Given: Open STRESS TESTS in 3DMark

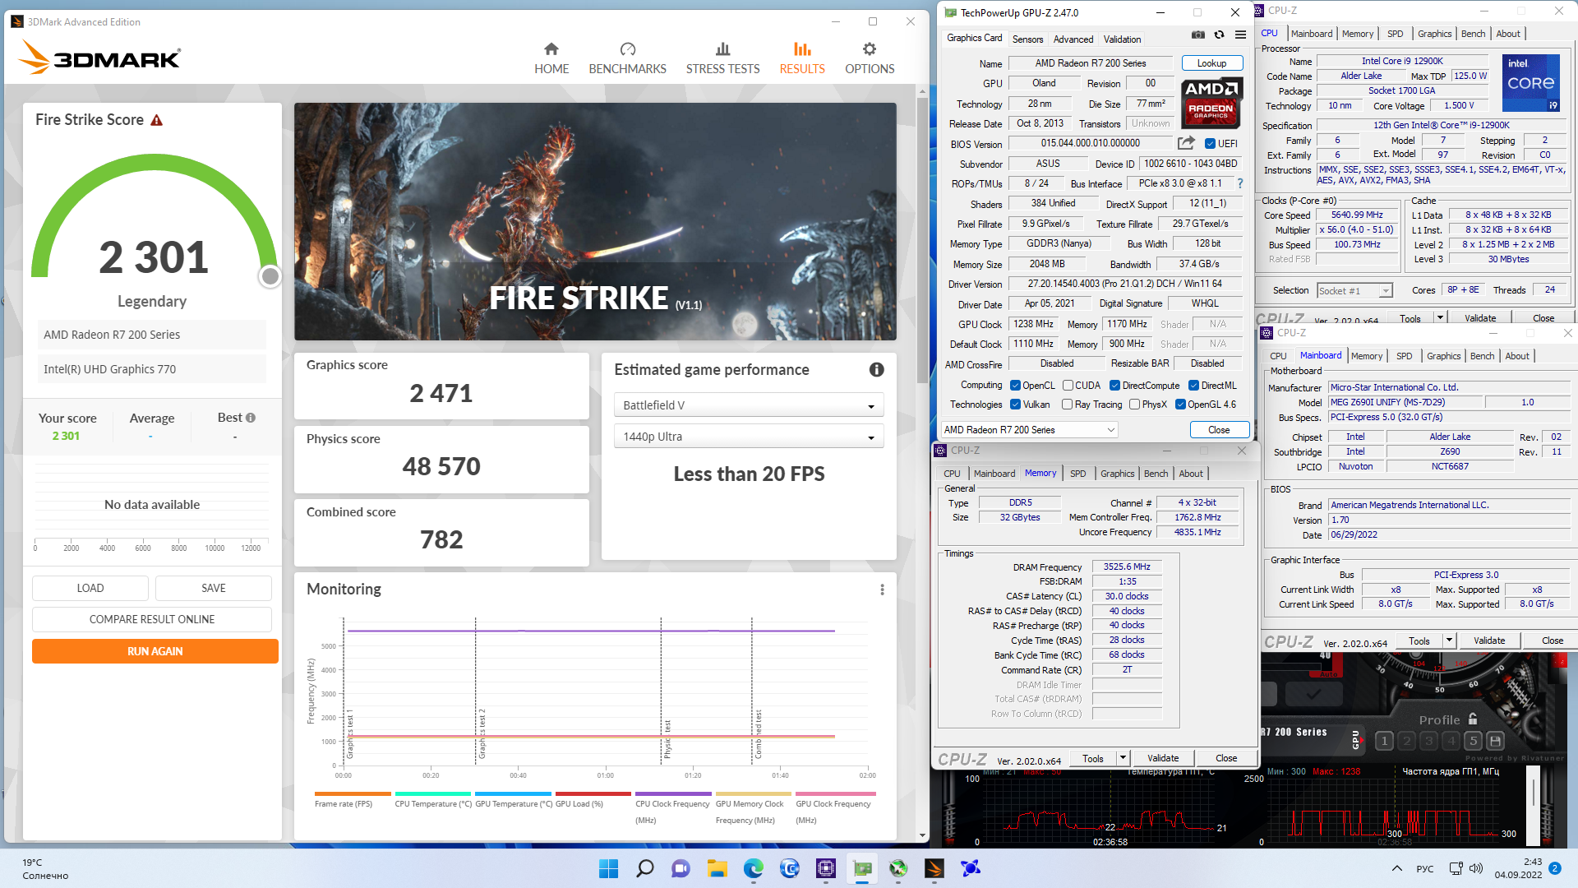Looking at the screenshot, I should coord(722,58).
